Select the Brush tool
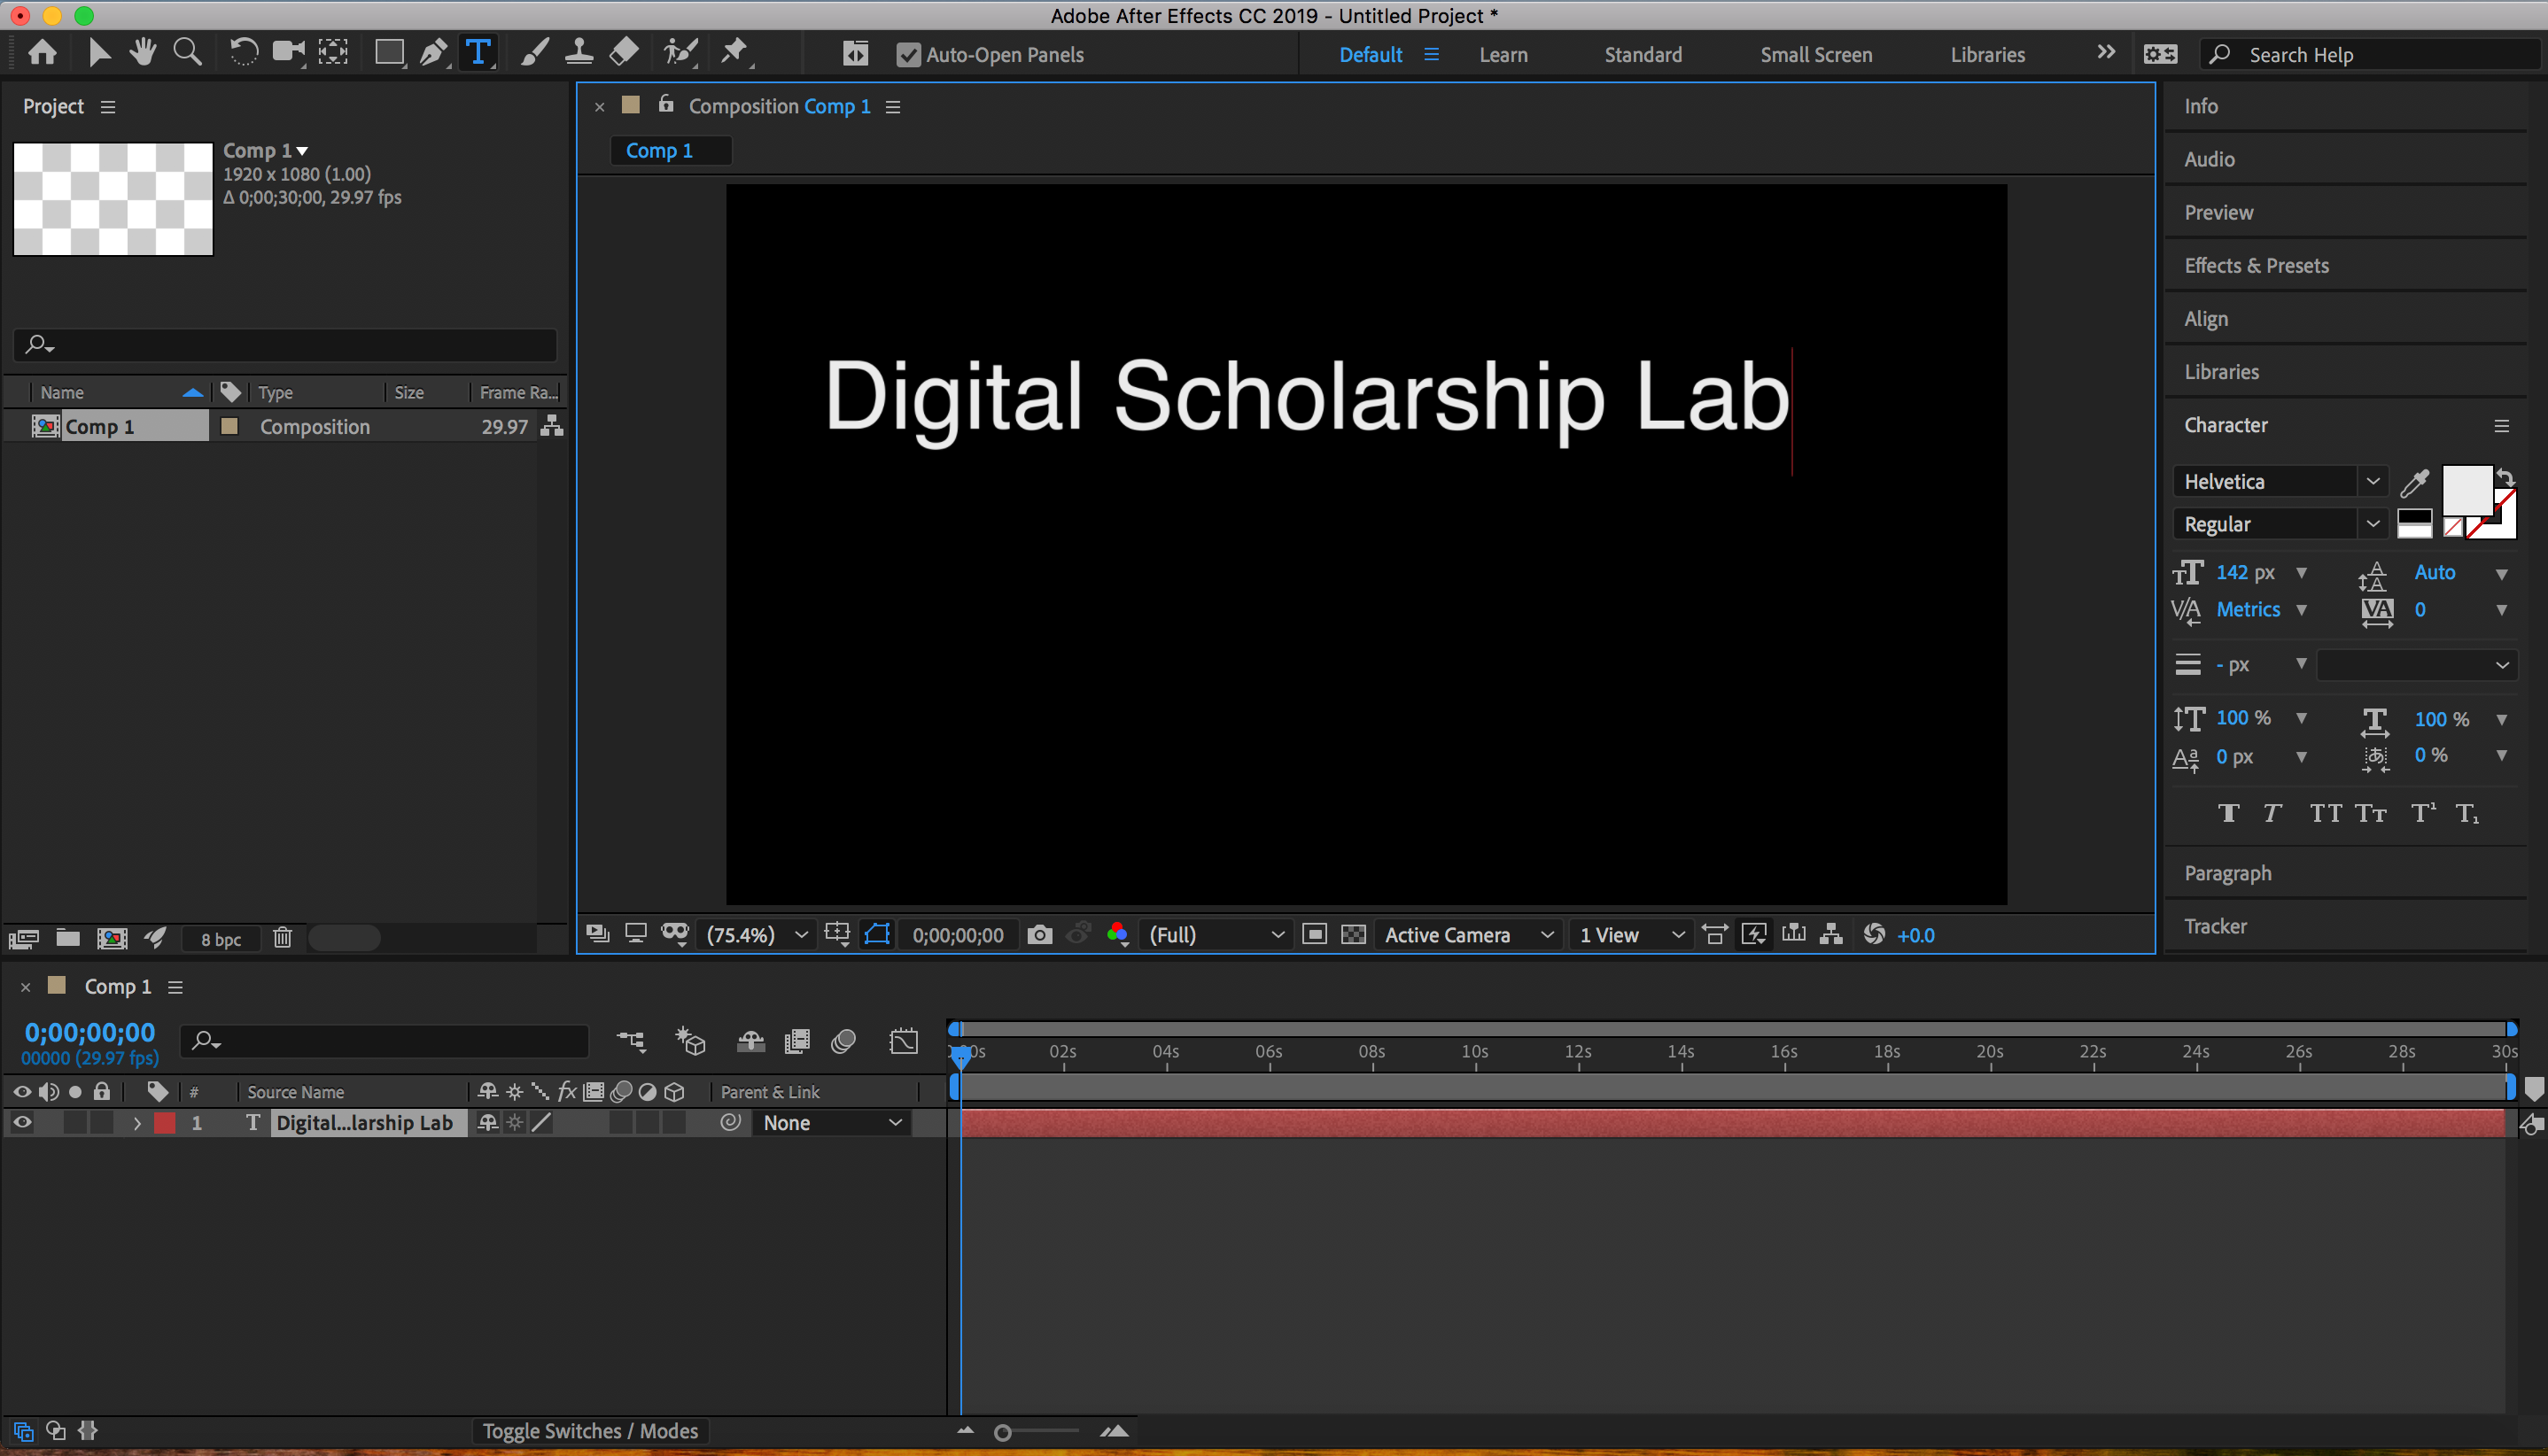The image size is (2548, 1456). tap(534, 53)
